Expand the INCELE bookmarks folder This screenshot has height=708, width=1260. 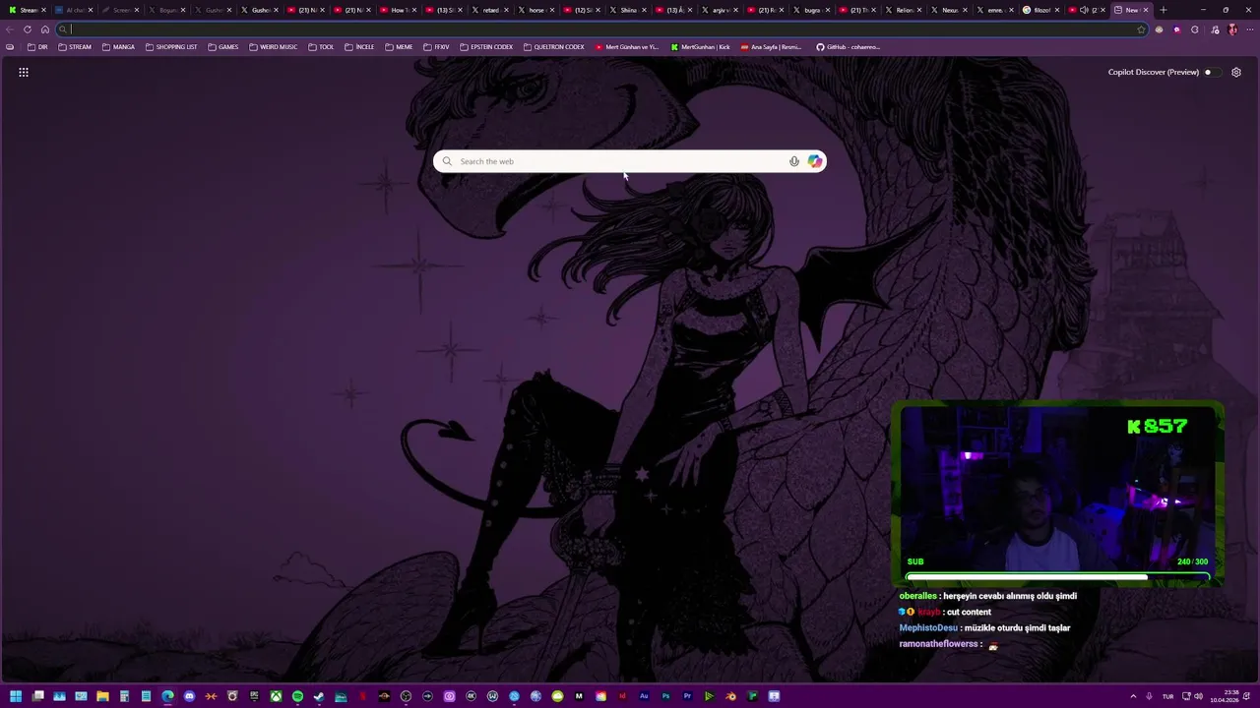[x=359, y=47]
